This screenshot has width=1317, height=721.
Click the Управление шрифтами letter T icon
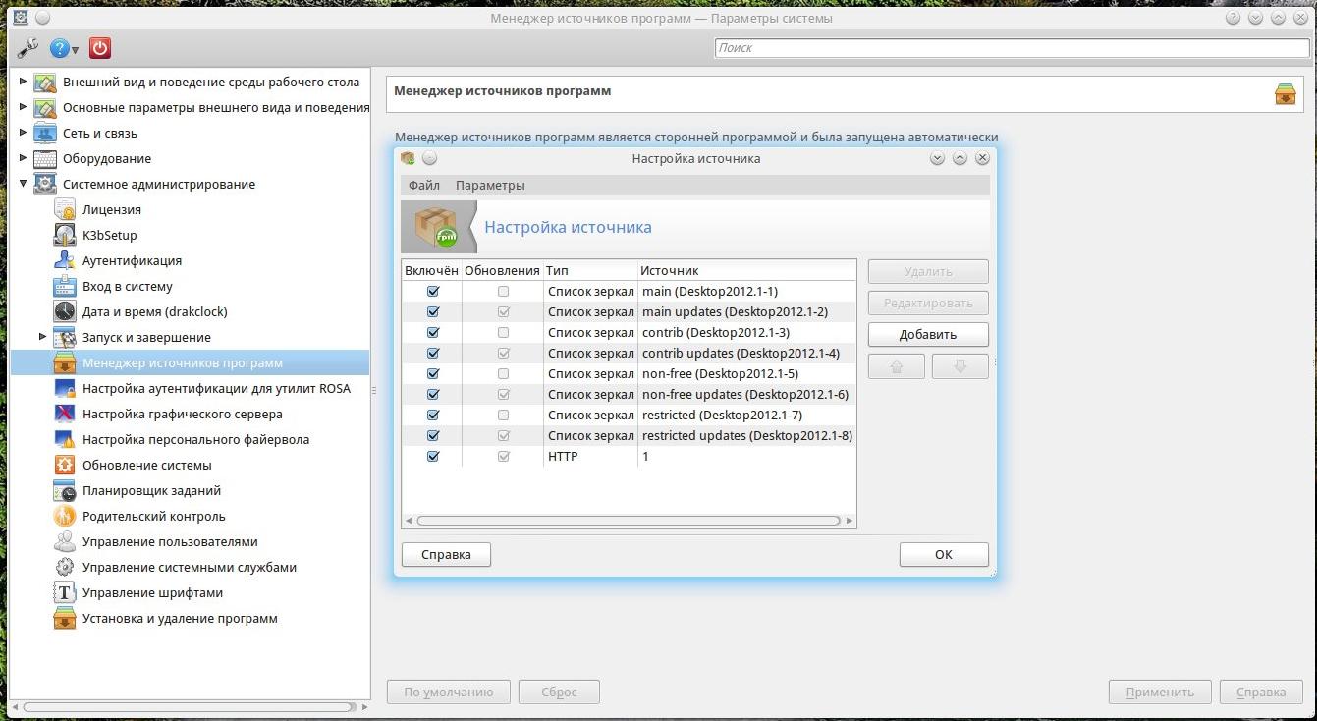click(65, 593)
